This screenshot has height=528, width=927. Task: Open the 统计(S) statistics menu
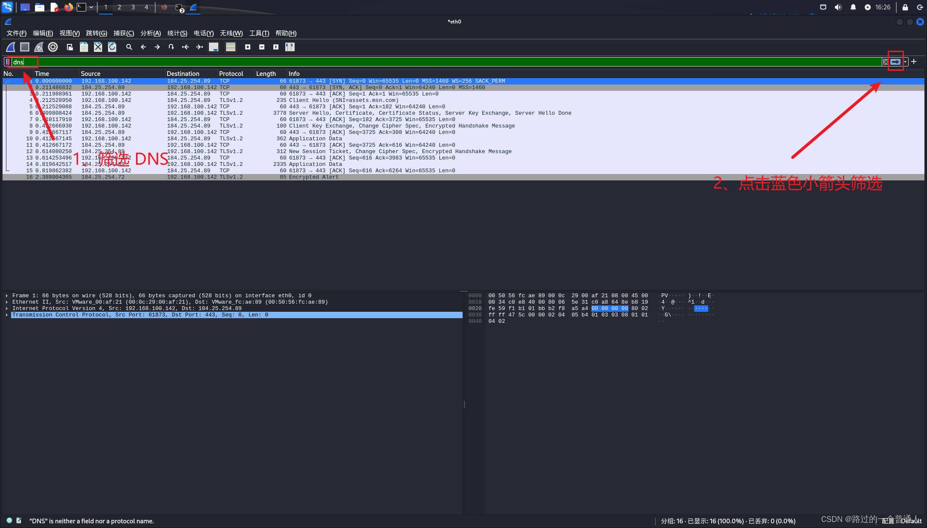point(177,33)
